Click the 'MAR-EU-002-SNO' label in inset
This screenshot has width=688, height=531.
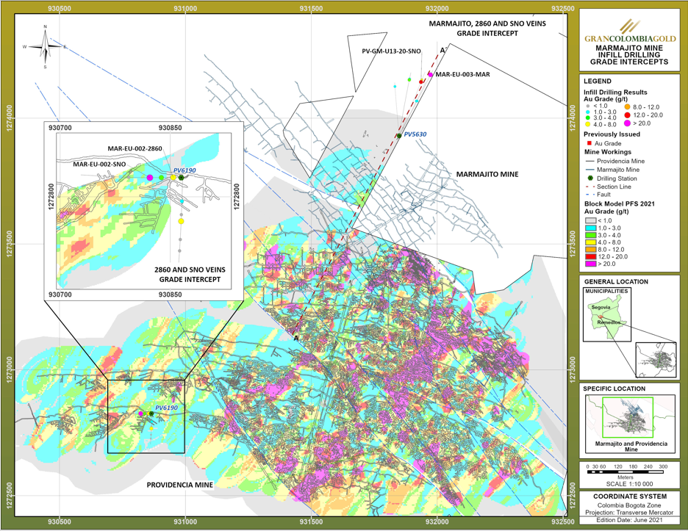click(99, 165)
